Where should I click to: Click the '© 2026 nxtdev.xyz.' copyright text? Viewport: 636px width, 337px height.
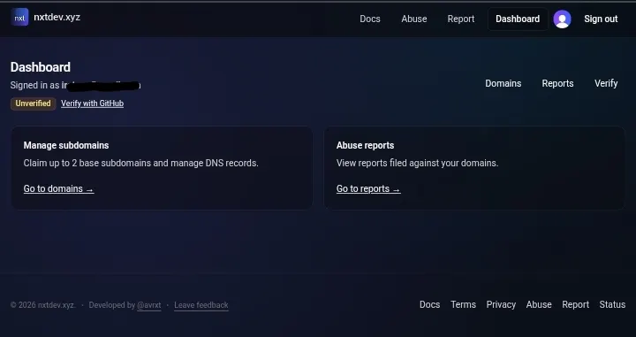coord(42,305)
